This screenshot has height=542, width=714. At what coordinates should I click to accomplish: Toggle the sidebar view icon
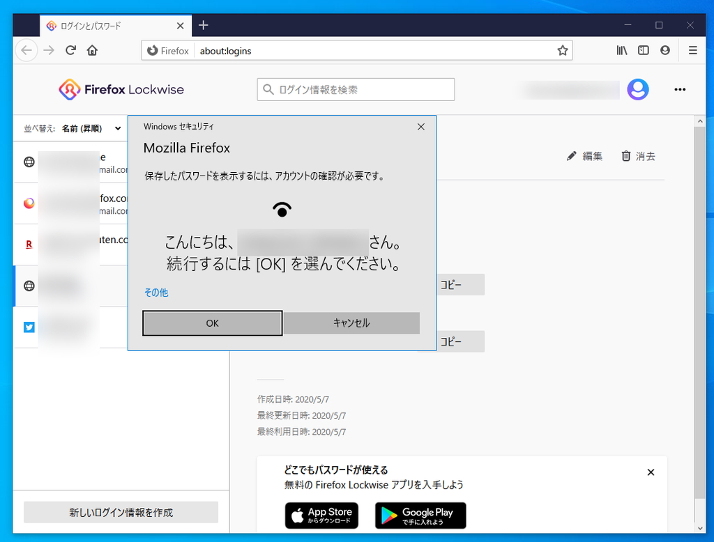643,50
